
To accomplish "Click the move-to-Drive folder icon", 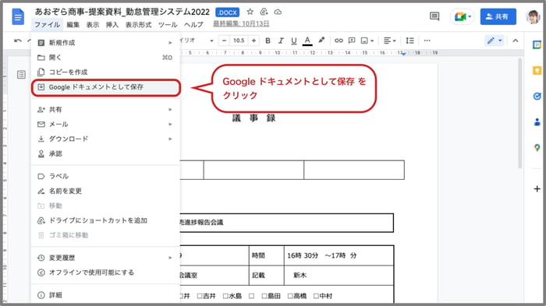I will click(x=264, y=12).
